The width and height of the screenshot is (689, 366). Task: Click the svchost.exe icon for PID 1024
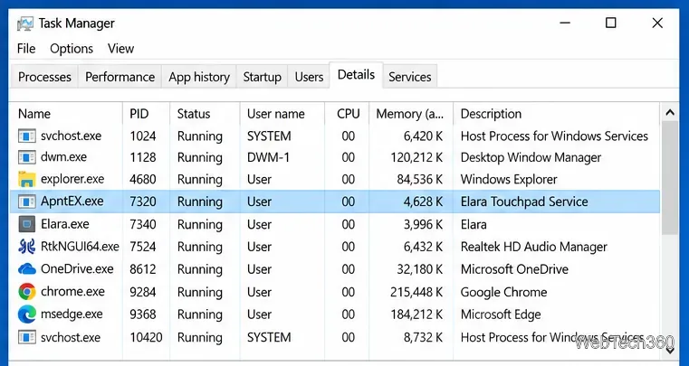point(27,136)
